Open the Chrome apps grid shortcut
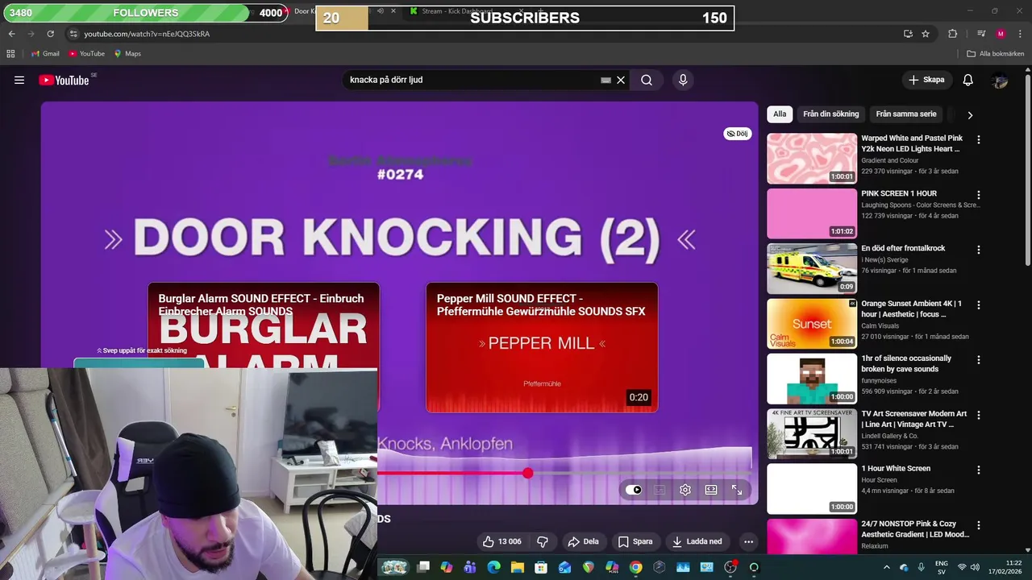Screen dimensions: 1032x580 click(10, 54)
